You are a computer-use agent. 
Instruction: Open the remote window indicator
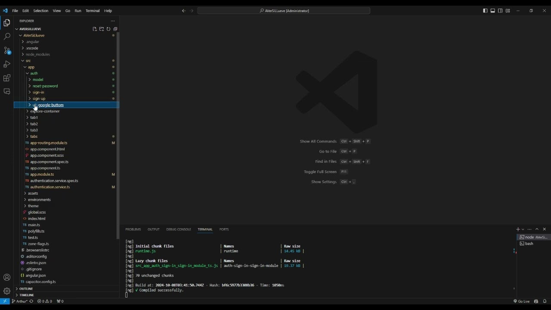click(5, 301)
